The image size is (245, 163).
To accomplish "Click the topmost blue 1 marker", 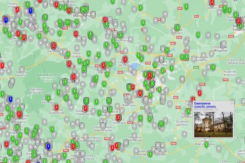I will point(31,11).
